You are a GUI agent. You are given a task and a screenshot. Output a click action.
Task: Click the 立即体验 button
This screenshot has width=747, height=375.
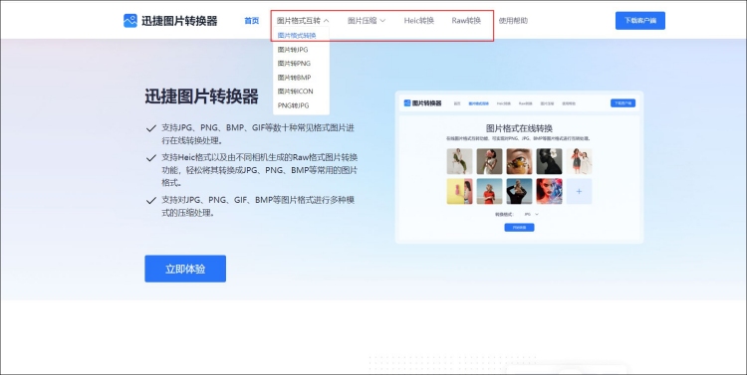185,269
